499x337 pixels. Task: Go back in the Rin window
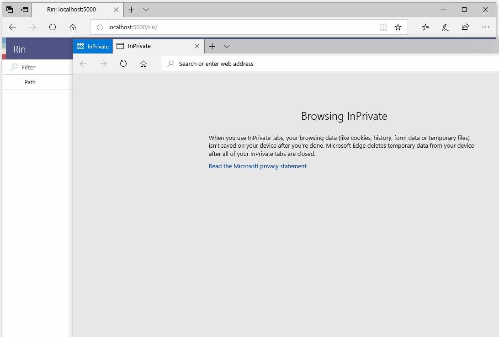click(x=12, y=27)
